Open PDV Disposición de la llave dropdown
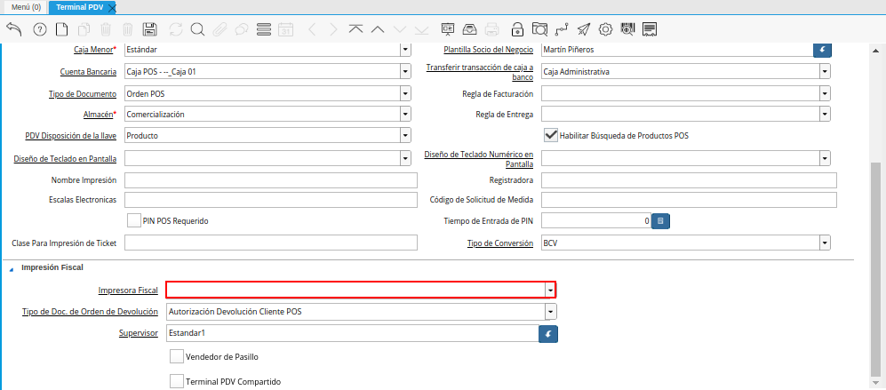This screenshot has height=390, width=886. pos(405,136)
